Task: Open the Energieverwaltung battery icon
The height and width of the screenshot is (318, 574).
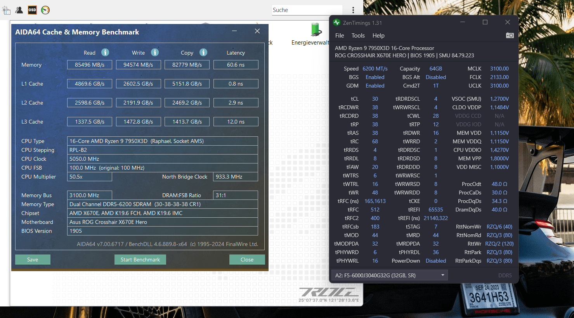Action: point(316,29)
